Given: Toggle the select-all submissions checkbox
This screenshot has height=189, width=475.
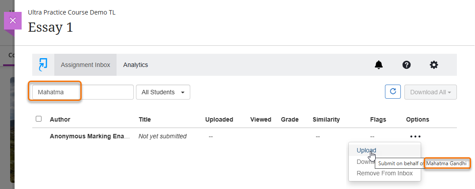Looking at the screenshot, I should (x=39, y=119).
